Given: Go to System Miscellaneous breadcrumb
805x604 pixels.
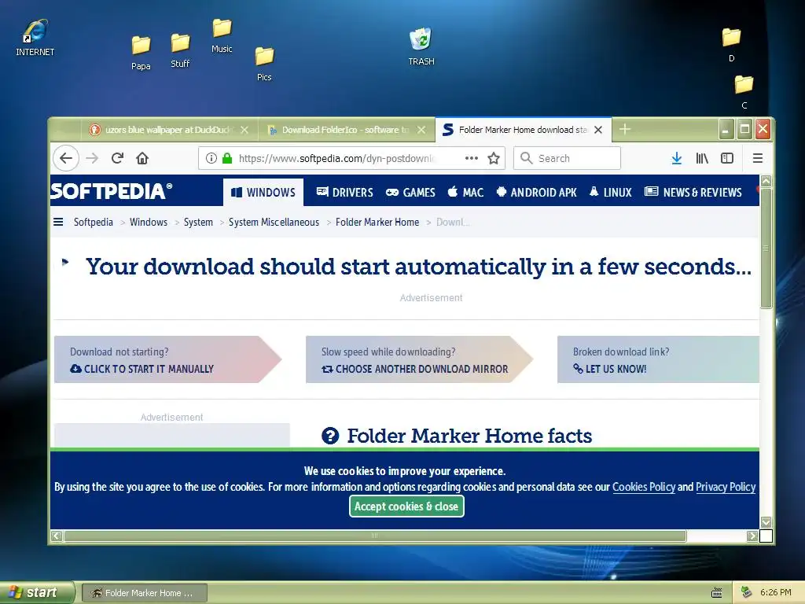Looking at the screenshot, I should click(274, 222).
